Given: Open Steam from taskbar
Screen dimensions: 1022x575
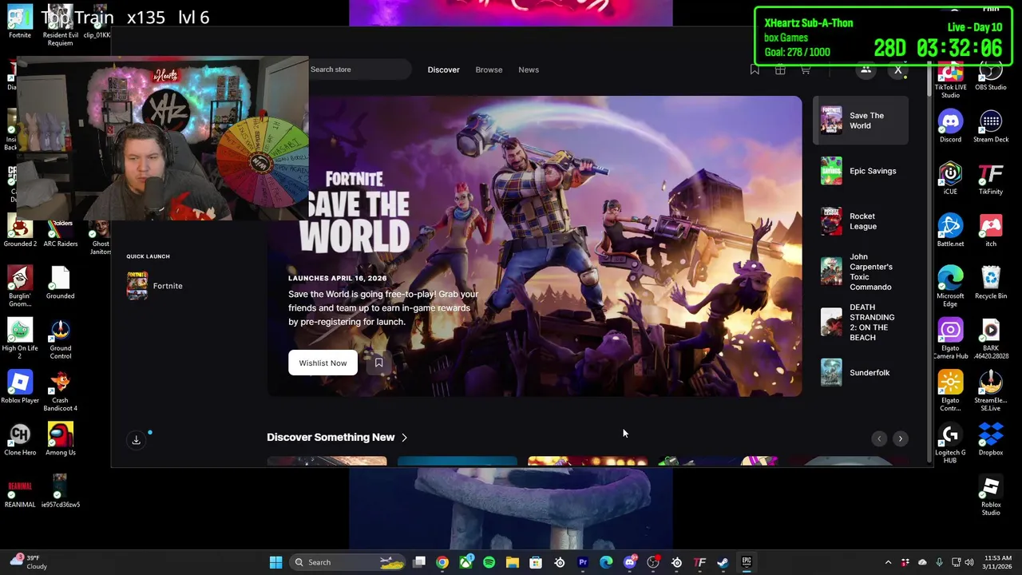Looking at the screenshot, I should (723, 562).
